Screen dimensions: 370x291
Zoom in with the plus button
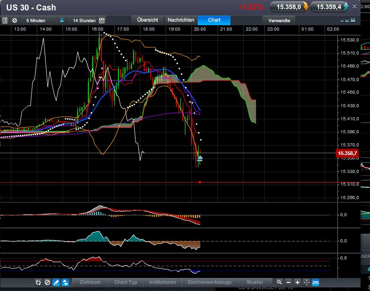pyautogui.click(x=298, y=282)
